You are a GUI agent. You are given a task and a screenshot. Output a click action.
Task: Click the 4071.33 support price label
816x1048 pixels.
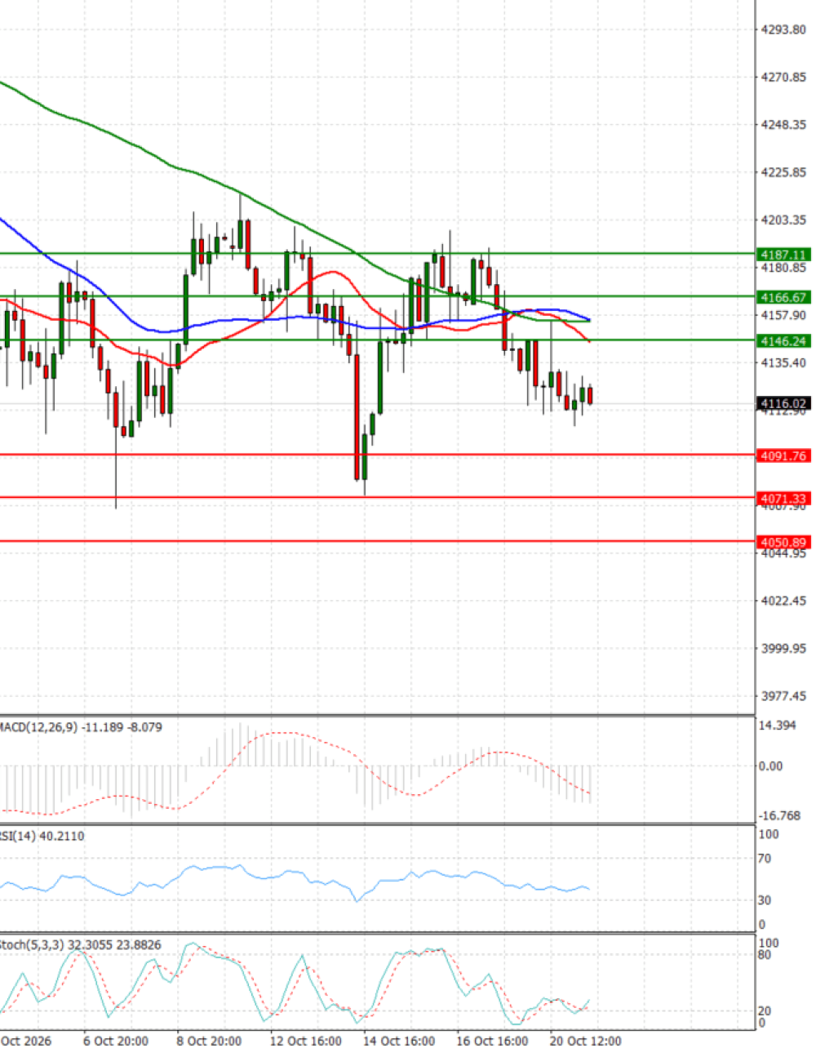[x=783, y=498]
